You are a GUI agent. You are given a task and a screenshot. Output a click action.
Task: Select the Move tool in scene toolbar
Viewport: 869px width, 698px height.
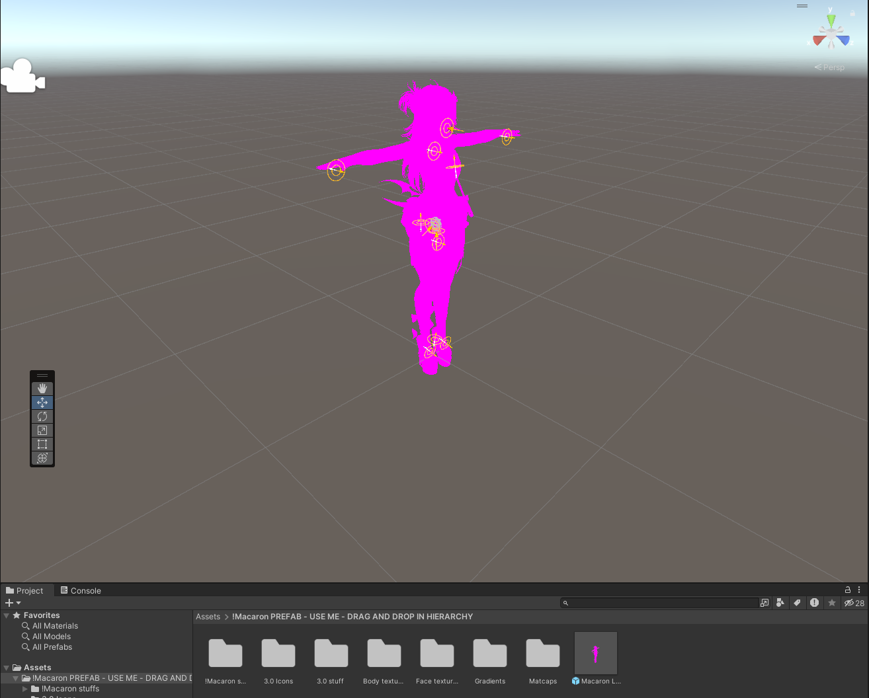(x=42, y=403)
